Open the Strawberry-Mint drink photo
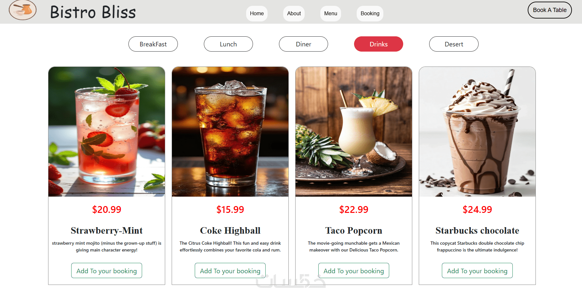Viewport: 582px width, 294px height. [107, 132]
